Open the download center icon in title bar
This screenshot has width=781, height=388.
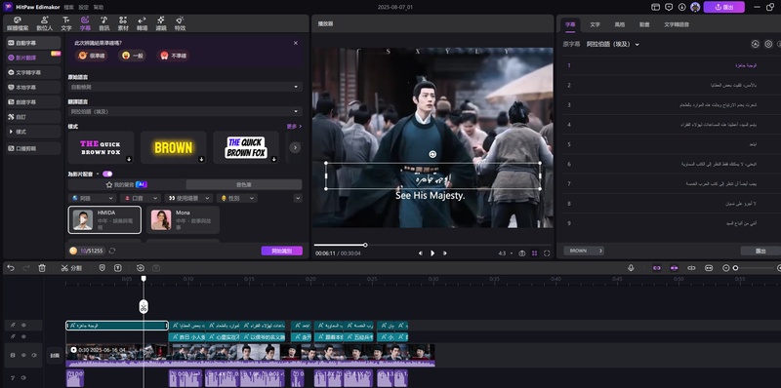coord(681,7)
